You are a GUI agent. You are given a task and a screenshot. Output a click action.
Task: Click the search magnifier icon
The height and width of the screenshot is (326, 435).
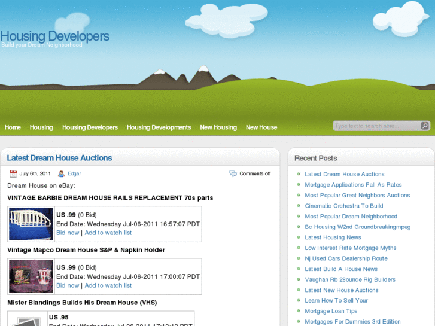click(425, 126)
